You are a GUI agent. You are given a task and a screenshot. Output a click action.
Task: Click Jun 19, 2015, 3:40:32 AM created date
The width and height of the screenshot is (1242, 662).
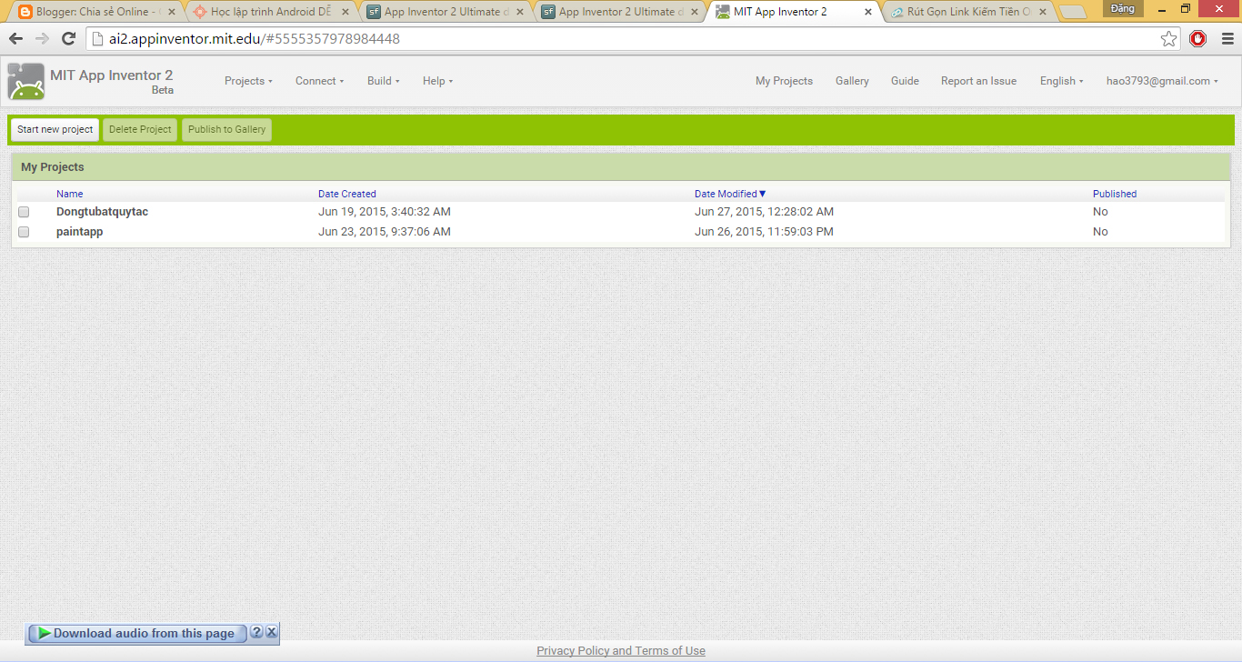385,212
